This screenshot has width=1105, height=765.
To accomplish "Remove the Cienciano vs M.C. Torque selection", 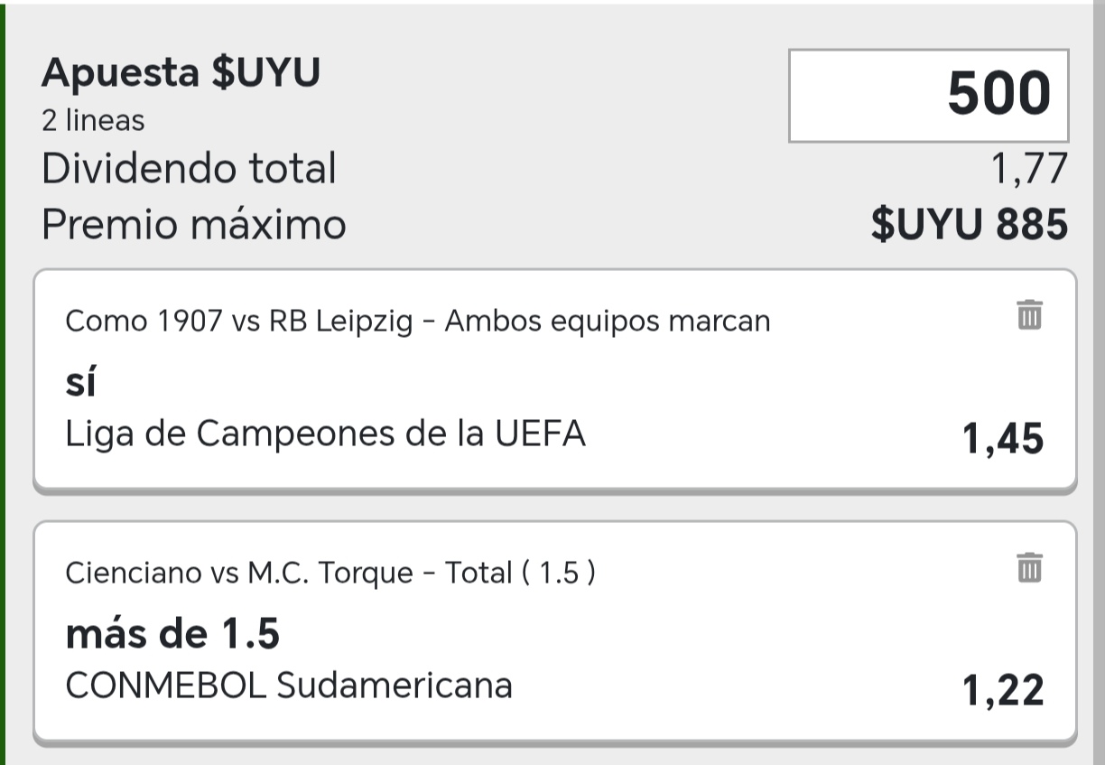I will click(1029, 567).
